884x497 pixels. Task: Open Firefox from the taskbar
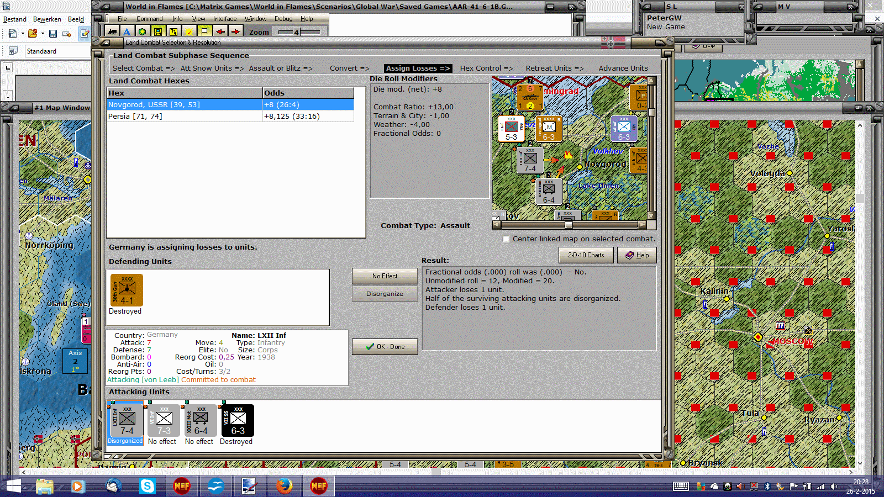285,486
